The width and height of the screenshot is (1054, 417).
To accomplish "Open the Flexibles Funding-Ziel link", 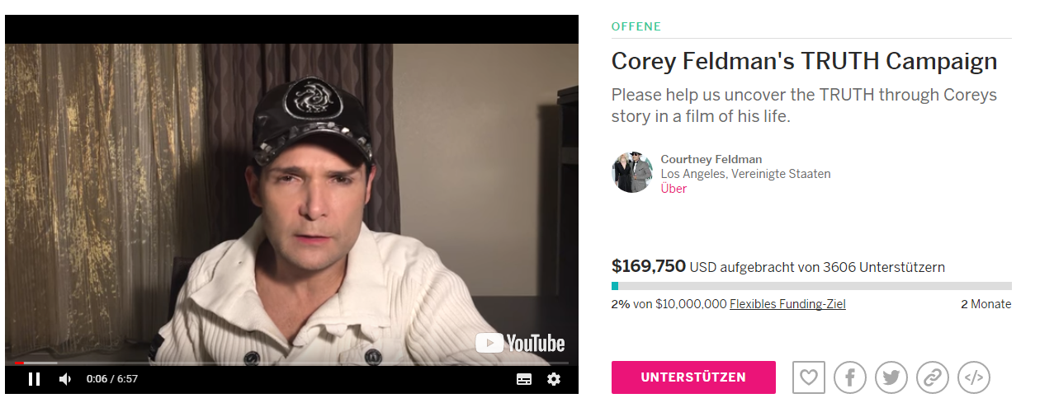I will (787, 304).
